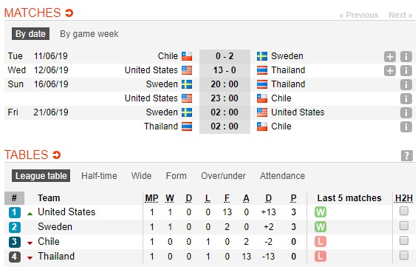Tick the H2H checkbox for United States
The height and width of the screenshot is (267, 418).
click(x=404, y=211)
